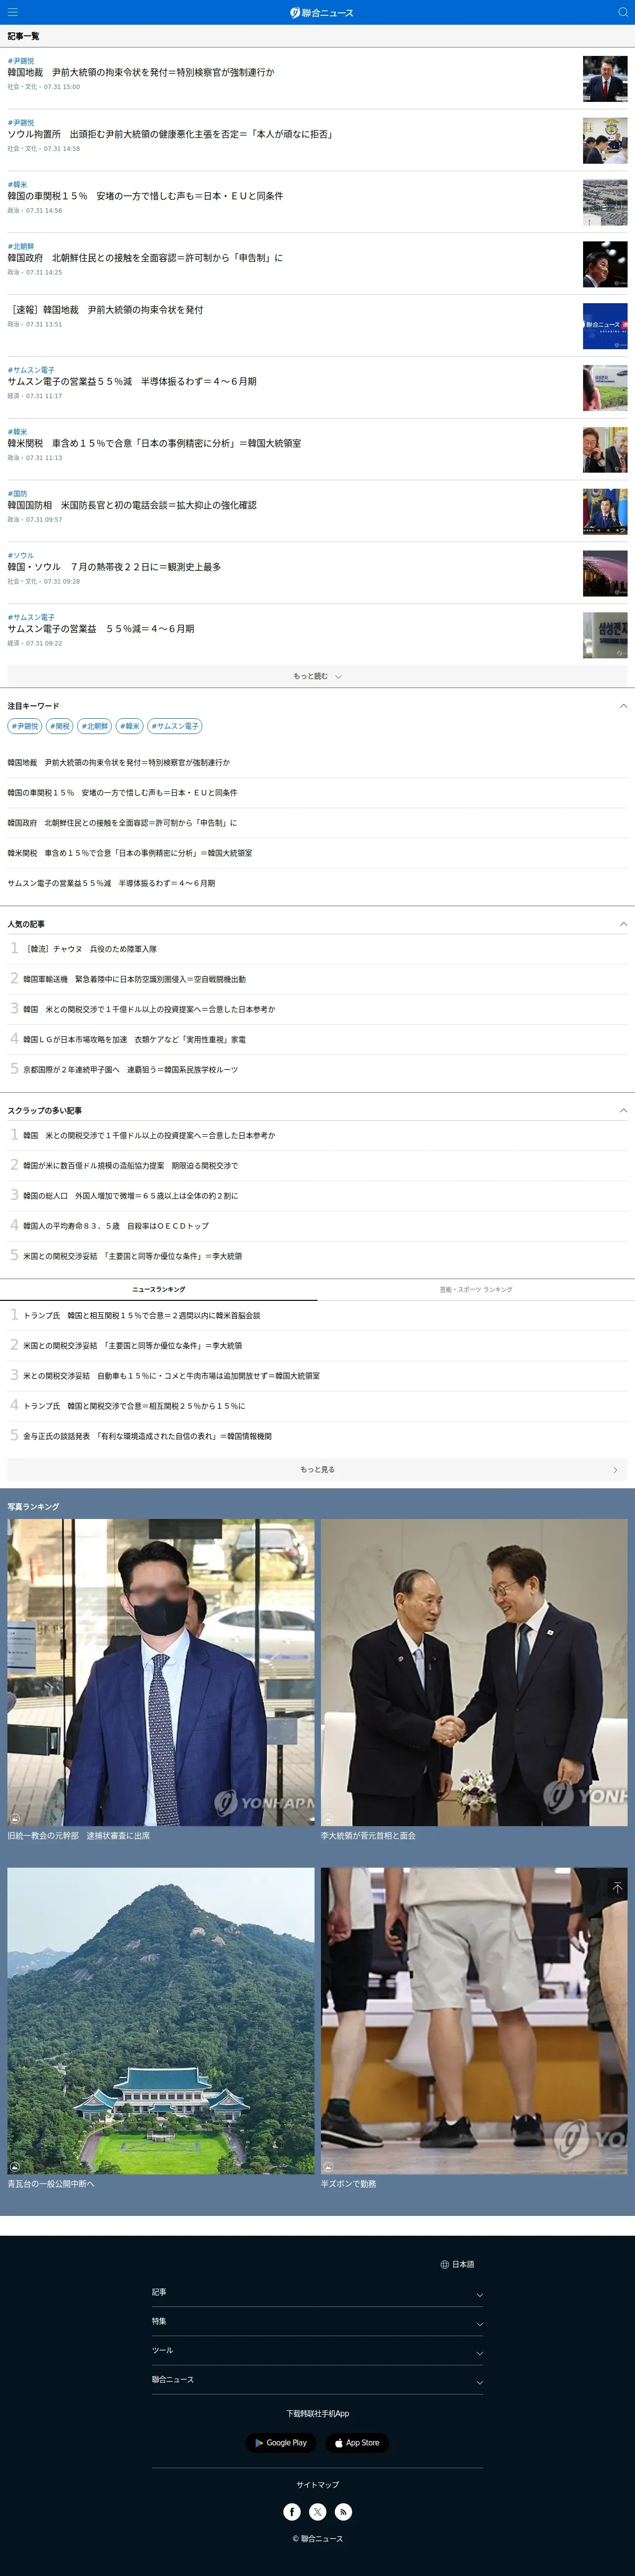Viewport: 635px width, 2576px height.
Task: Click #ソウル tag above 熱帯夜 article
Action: [x=21, y=556]
